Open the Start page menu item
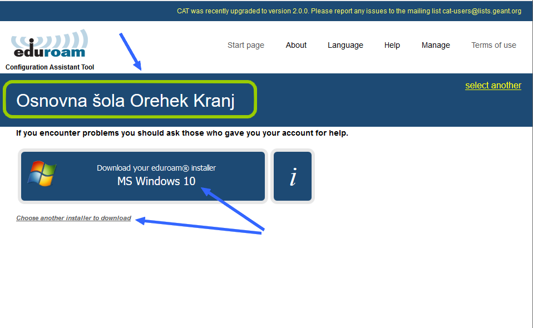This screenshot has height=328, width=533. pos(246,45)
